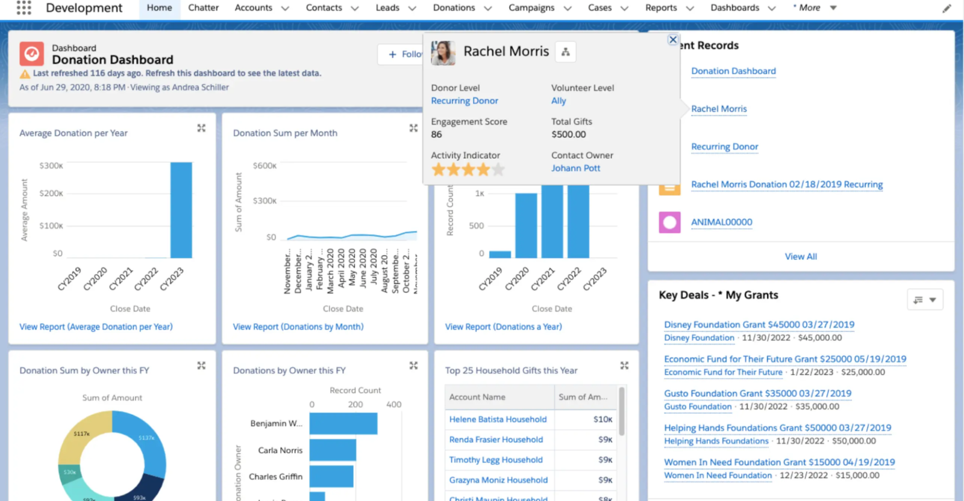Close the Rachel Morris hover card
964x501 pixels.
tap(673, 40)
